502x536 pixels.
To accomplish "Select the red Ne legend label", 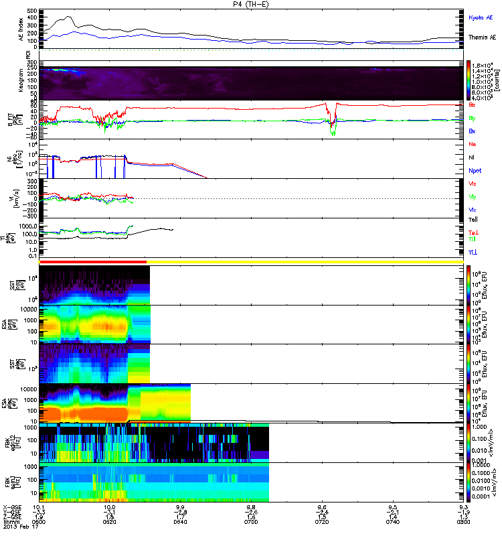I will pyautogui.click(x=473, y=144).
